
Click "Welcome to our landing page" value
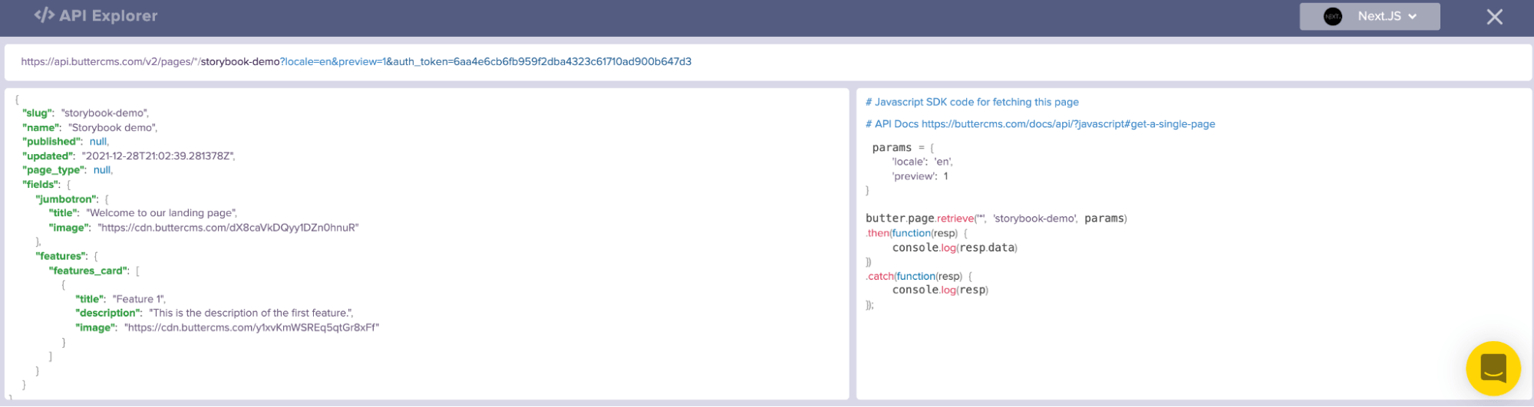click(161, 213)
